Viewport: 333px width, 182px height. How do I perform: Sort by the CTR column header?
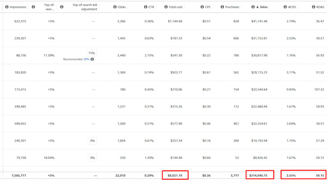(151, 7)
